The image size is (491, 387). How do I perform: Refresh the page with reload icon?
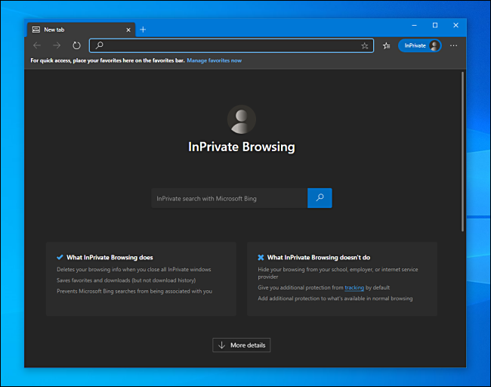tap(76, 45)
